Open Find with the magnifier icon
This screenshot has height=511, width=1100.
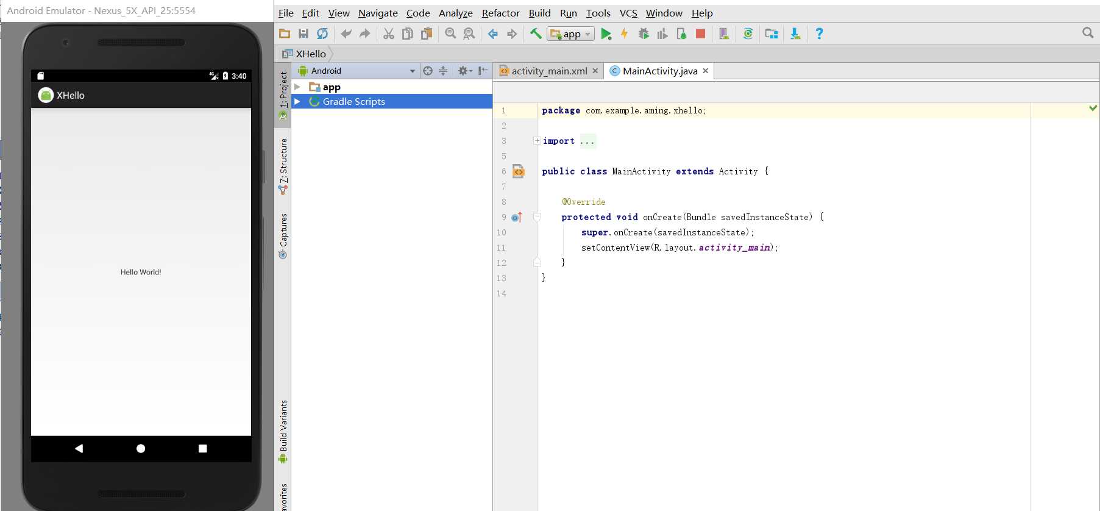pos(450,34)
